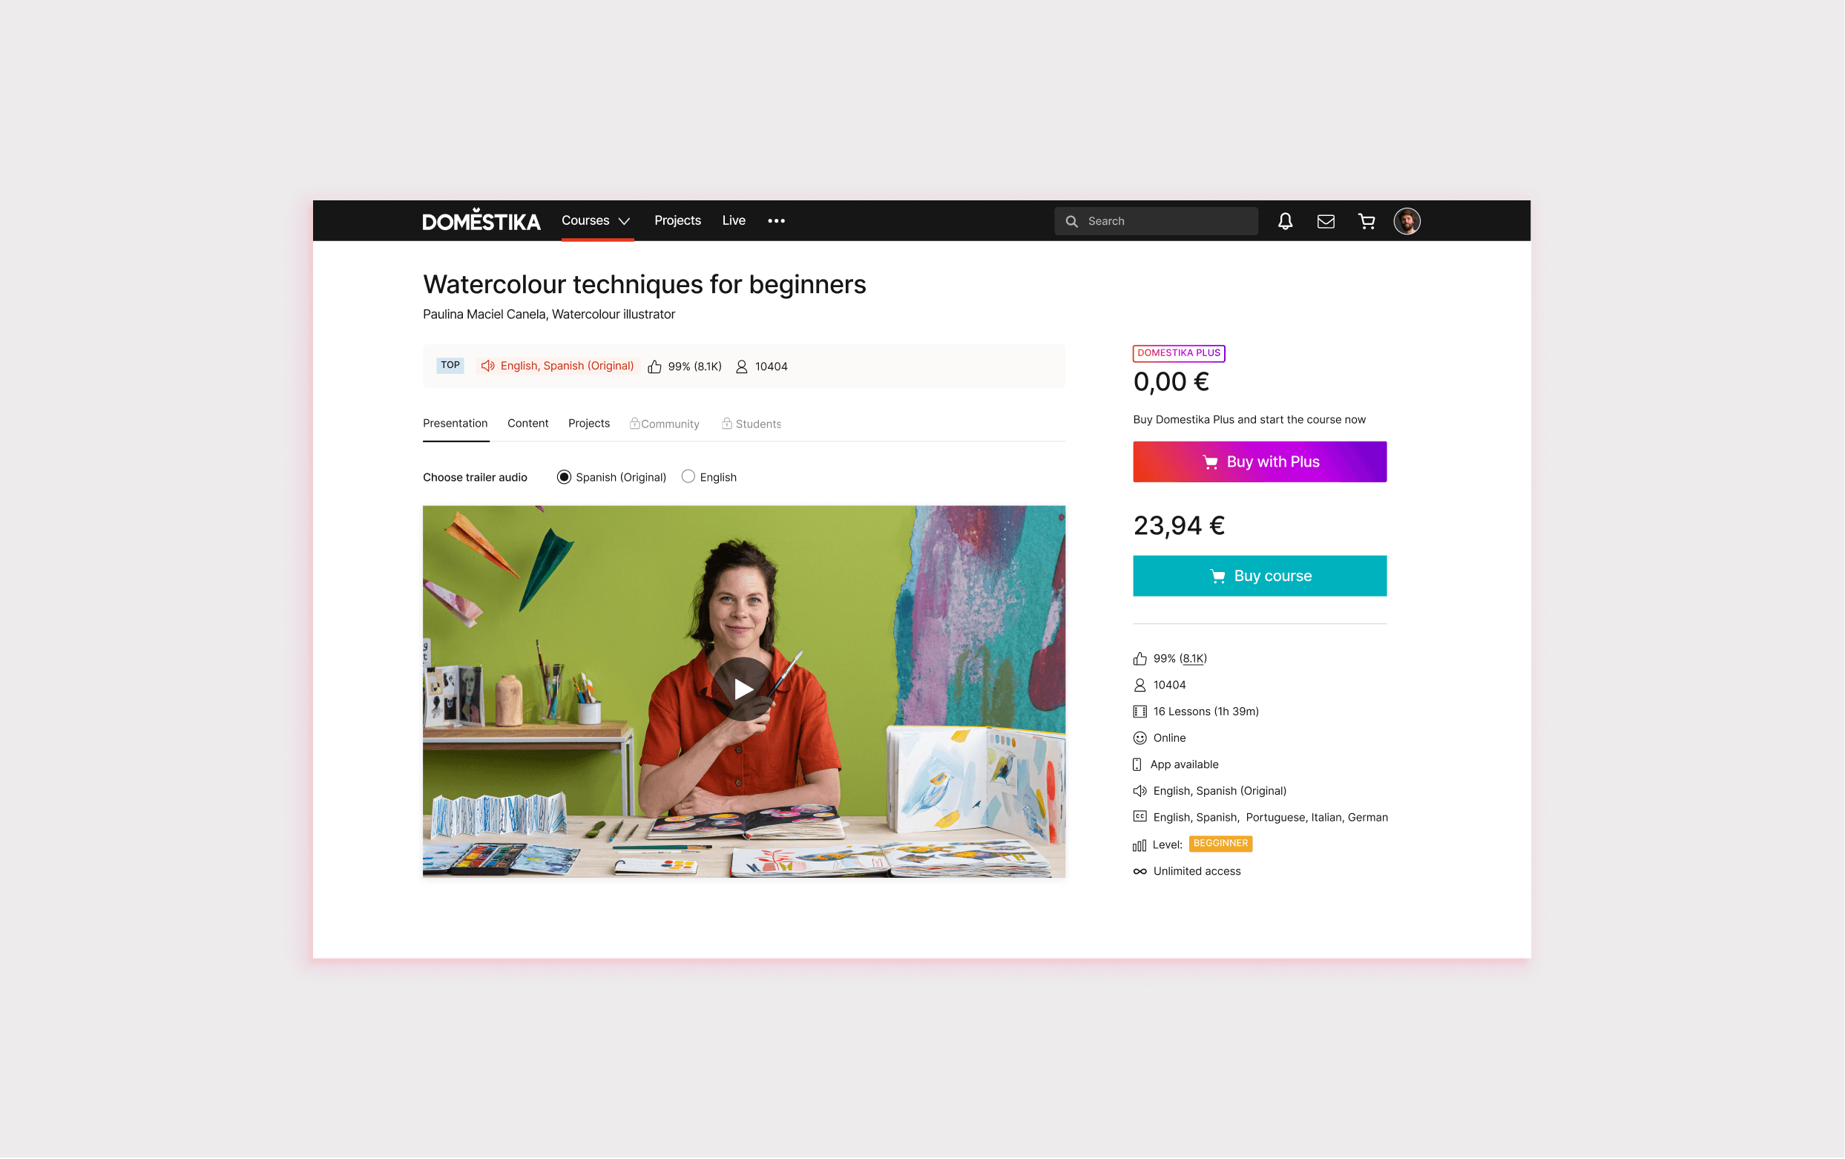Click the thumbs-up icon in sidebar
This screenshot has width=1845, height=1159.
coord(1140,659)
